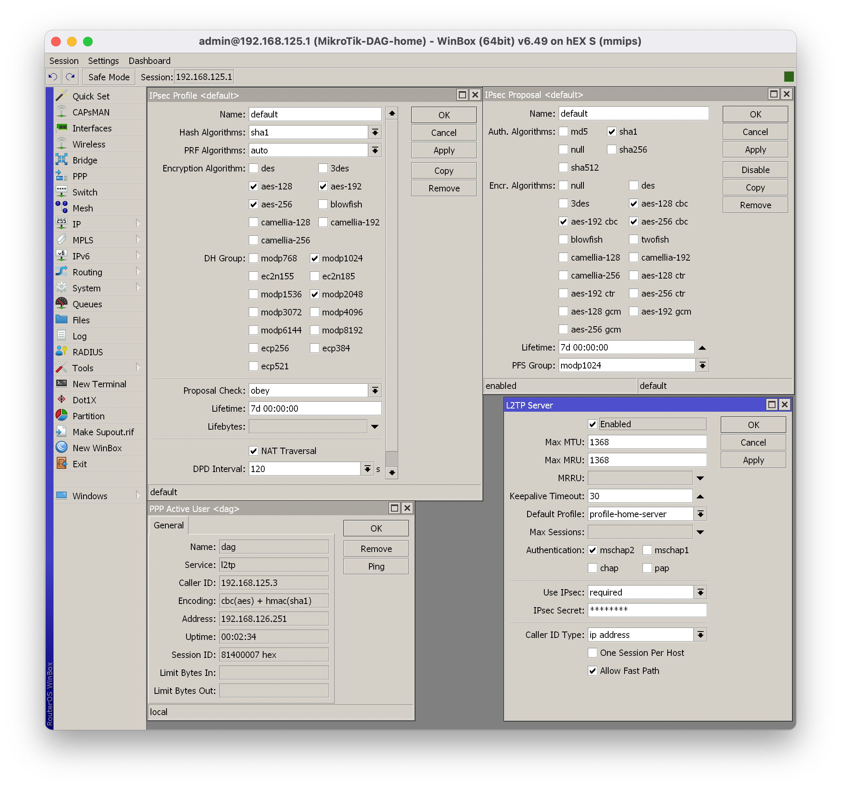Open the Dot1X icon
This screenshot has width=841, height=789.
pyautogui.click(x=62, y=400)
